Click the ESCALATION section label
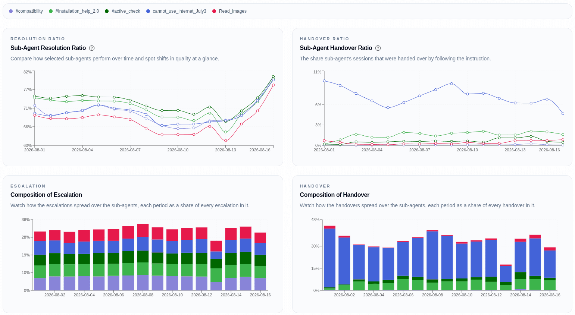The height and width of the screenshot is (315, 575). (x=28, y=186)
